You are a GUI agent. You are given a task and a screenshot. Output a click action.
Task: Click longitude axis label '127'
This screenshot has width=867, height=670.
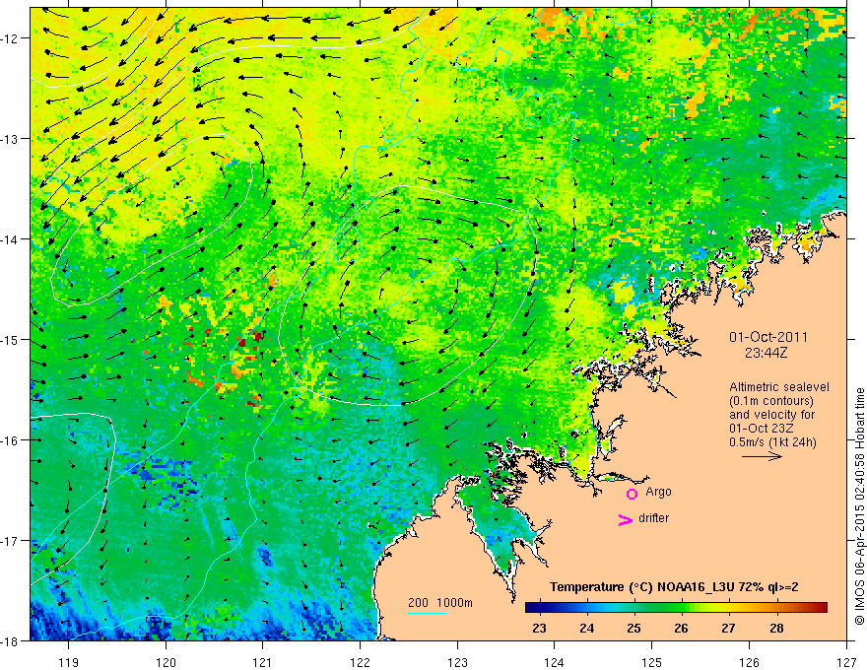(x=846, y=662)
